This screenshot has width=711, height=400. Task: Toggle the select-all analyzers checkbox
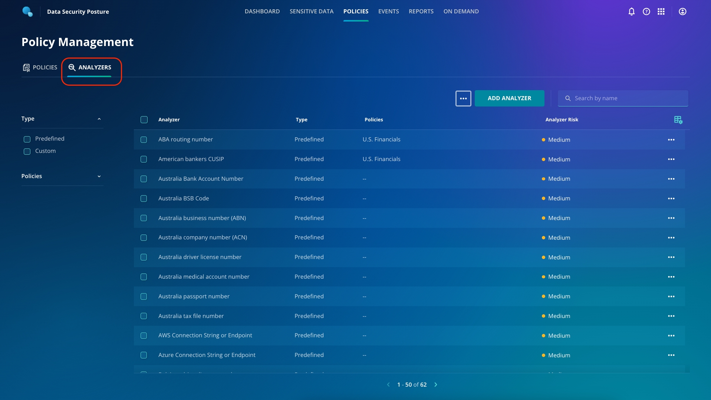[x=144, y=119]
